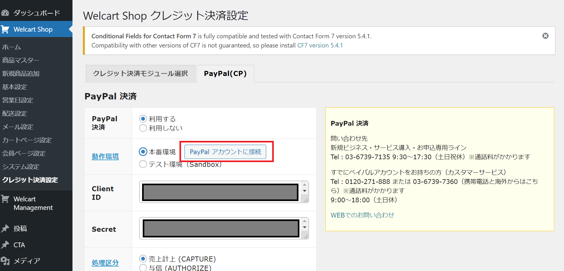This screenshot has height=271, width=564.
Task: Open メール設定 submenu item
Action: (x=18, y=127)
